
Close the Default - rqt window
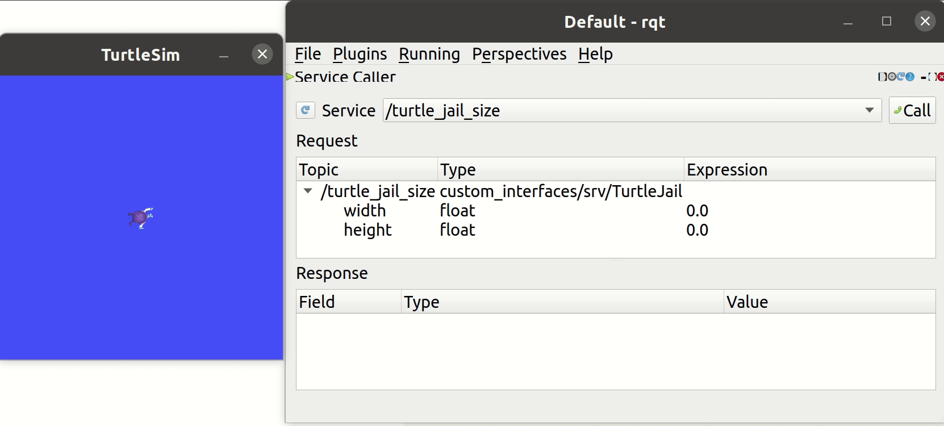[925, 21]
